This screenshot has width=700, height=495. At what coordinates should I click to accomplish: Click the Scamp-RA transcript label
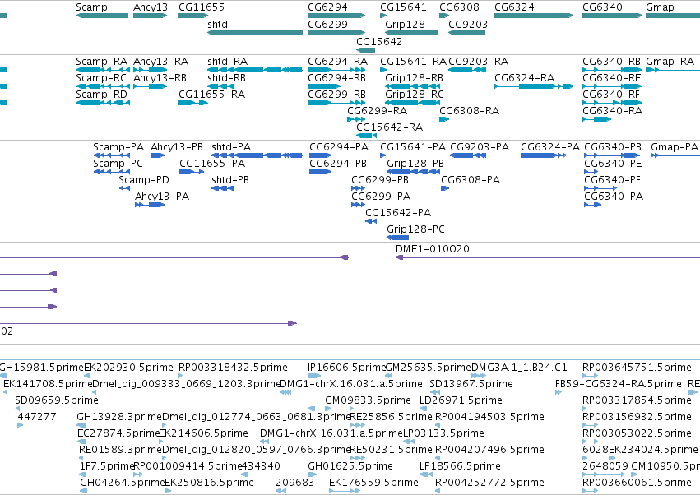(102, 61)
